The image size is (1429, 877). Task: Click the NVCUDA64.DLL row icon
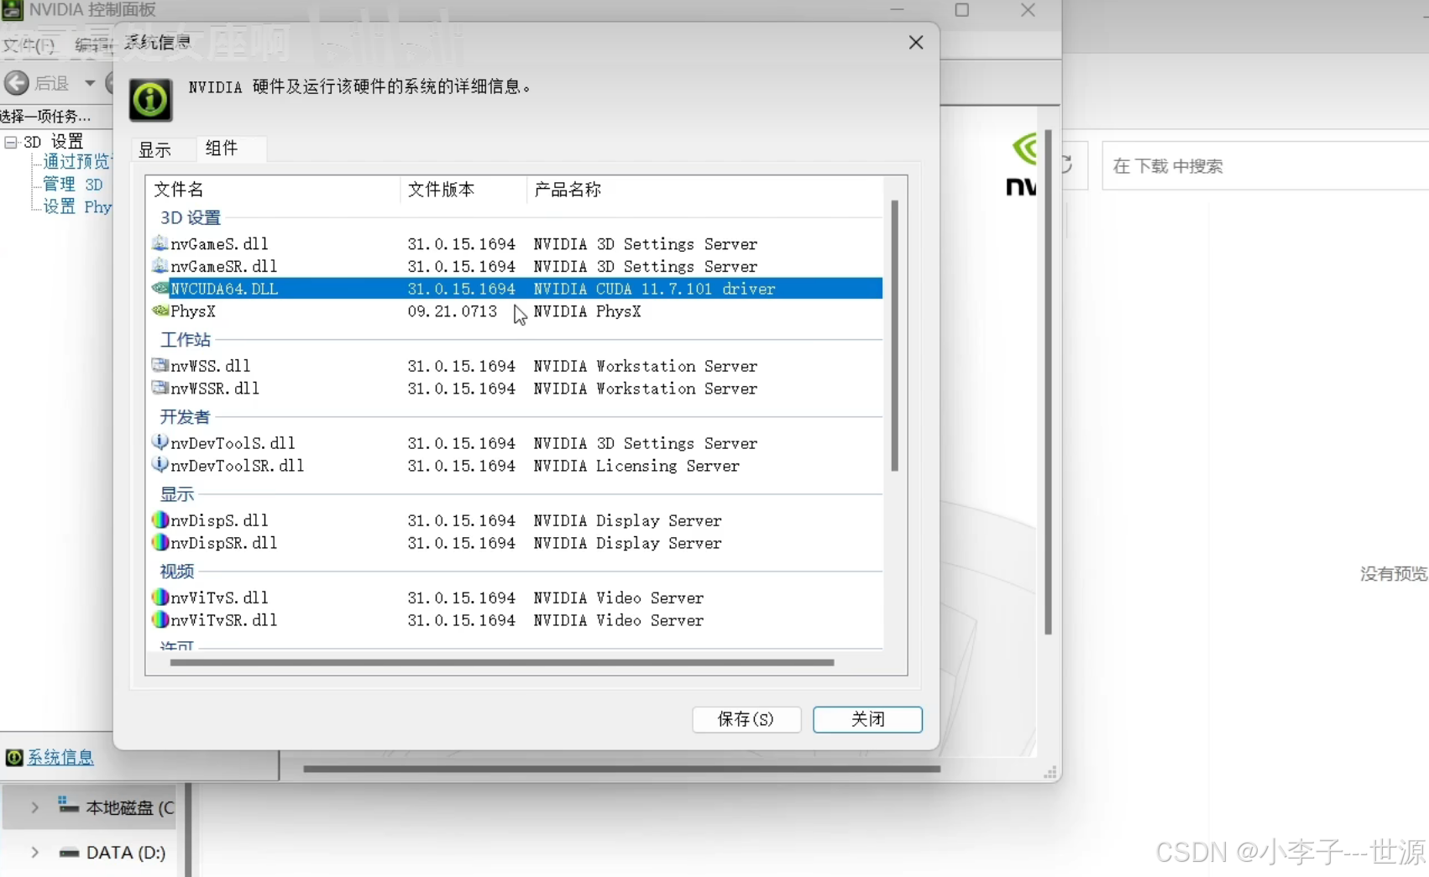point(160,288)
